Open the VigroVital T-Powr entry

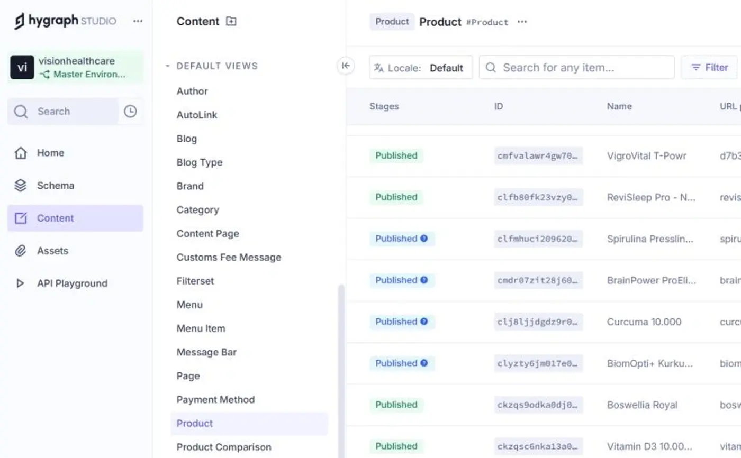(647, 156)
